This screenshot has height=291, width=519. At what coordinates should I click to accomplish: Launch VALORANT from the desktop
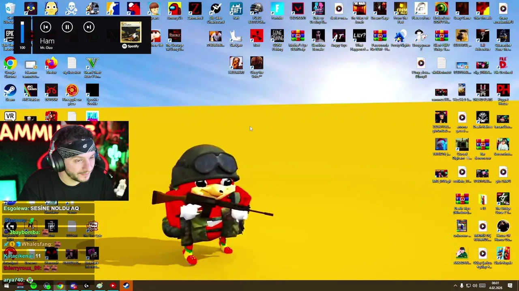click(x=298, y=11)
